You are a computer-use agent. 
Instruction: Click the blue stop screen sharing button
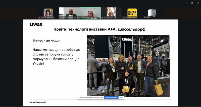[x=111, y=97]
